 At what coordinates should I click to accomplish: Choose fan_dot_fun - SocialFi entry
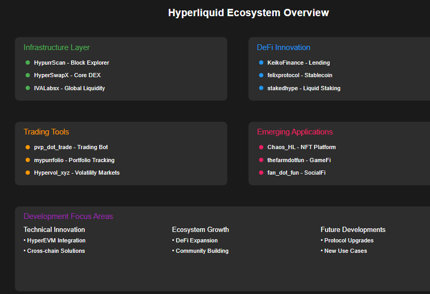296,173
